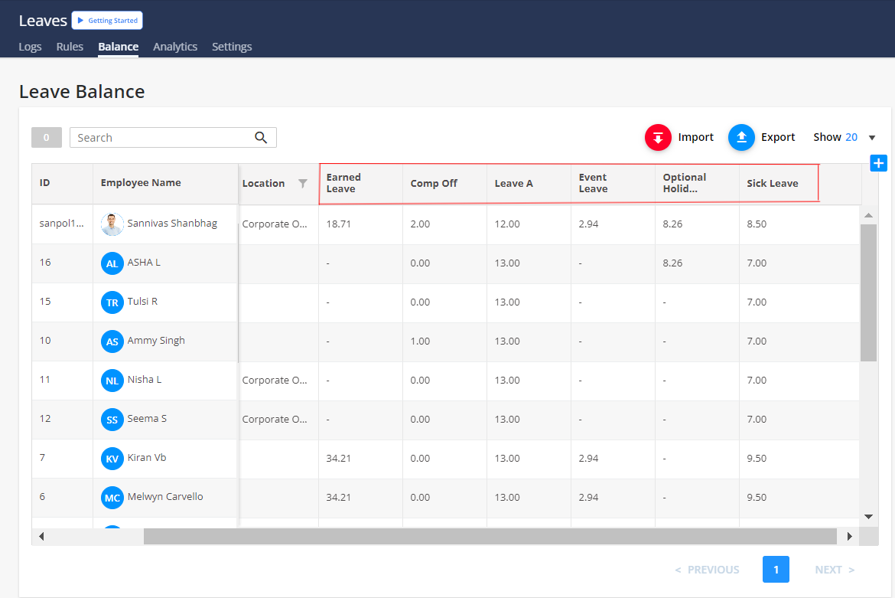Viewport: 895px width, 598px height.
Task: Expand the Show 20 rows dropdown
Action: click(872, 138)
